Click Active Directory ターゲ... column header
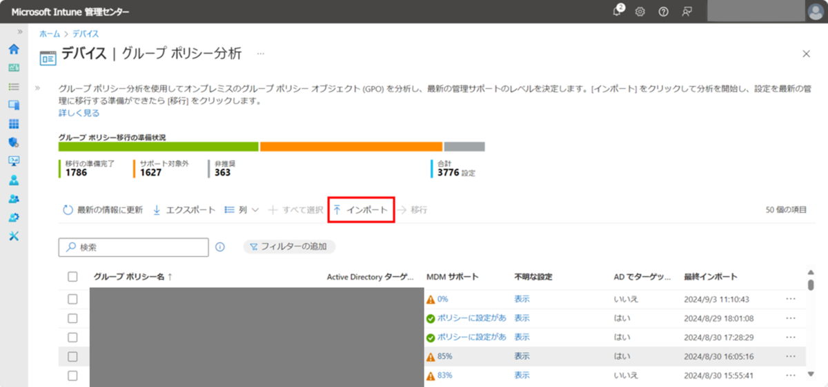This screenshot has width=828, height=387. tap(371, 277)
